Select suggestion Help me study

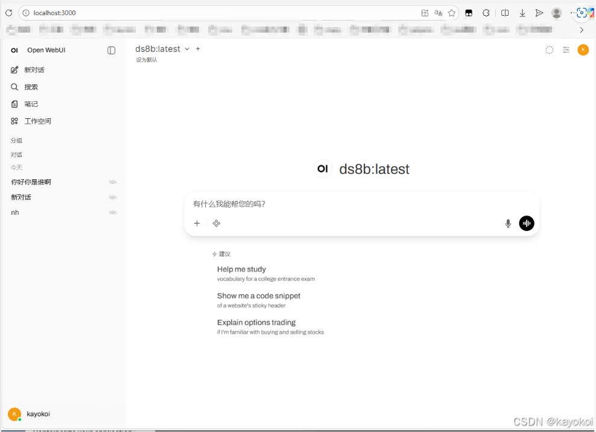click(x=266, y=273)
